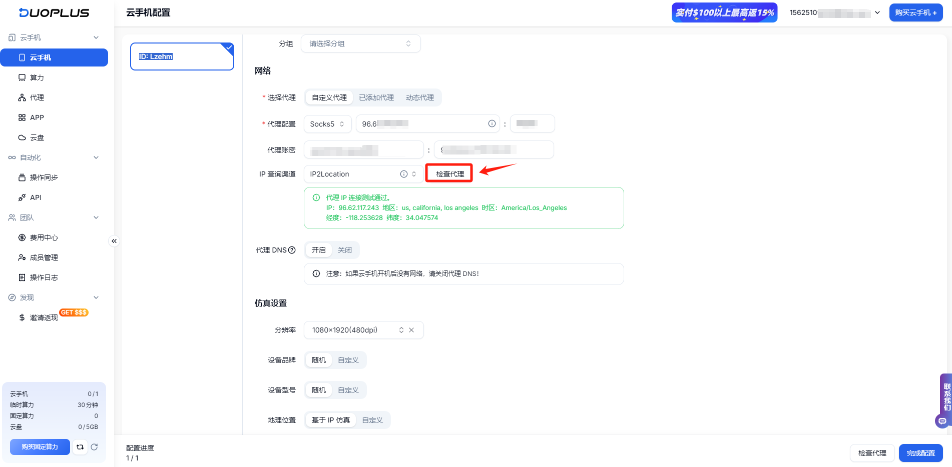Collapse the 自动化 sidebar group

[96, 157]
